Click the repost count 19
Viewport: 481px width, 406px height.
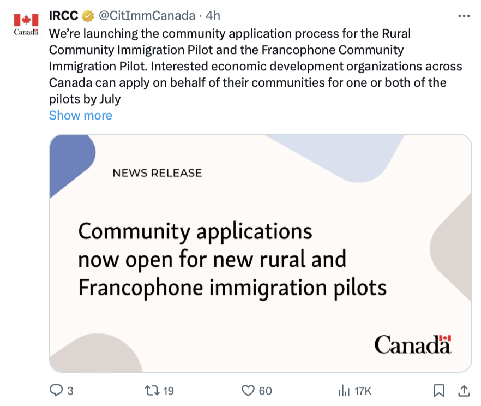168,391
